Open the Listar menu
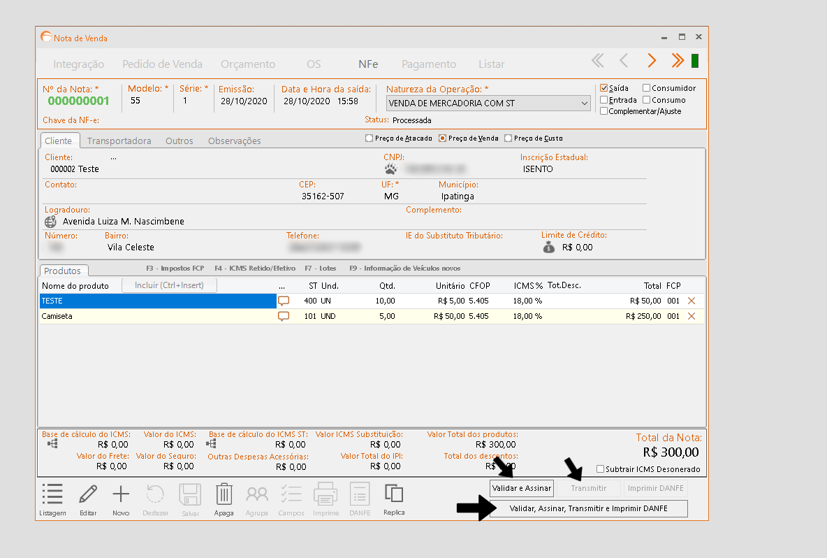827x558 pixels. tap(492, 64)
